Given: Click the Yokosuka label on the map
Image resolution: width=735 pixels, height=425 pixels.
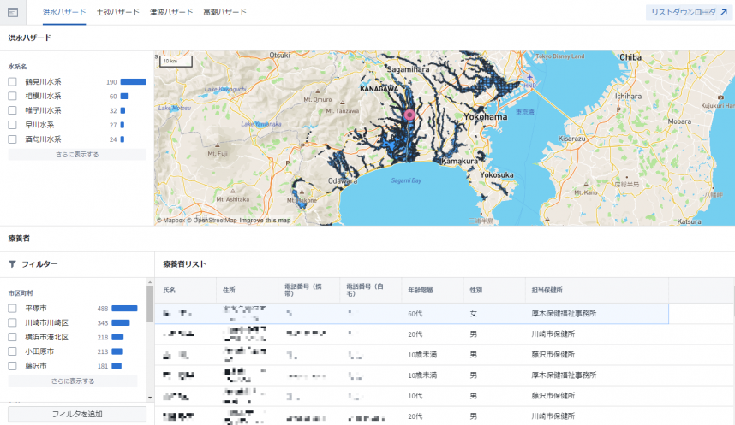Looking at the screenshot, I should [x=496, y=175].
